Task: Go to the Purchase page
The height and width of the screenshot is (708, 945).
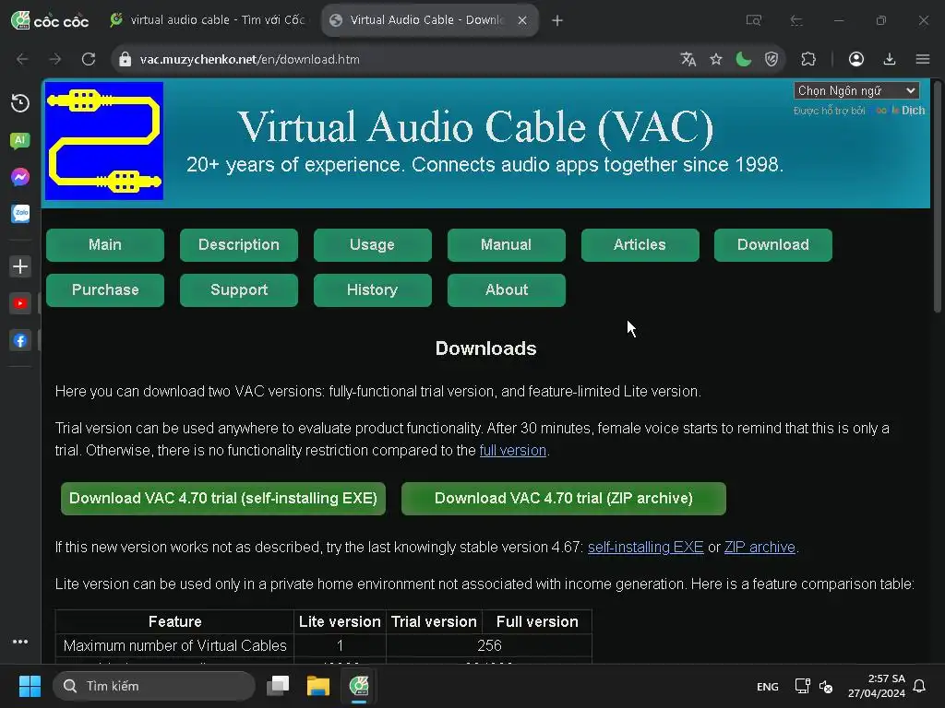Action: click(105, 290)
